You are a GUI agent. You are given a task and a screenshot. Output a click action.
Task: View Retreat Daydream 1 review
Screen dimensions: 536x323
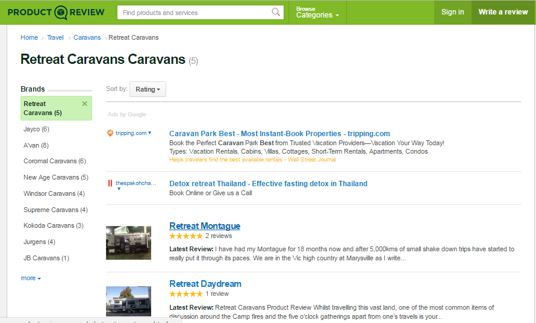pyautogui.click(x=217, y=294)
